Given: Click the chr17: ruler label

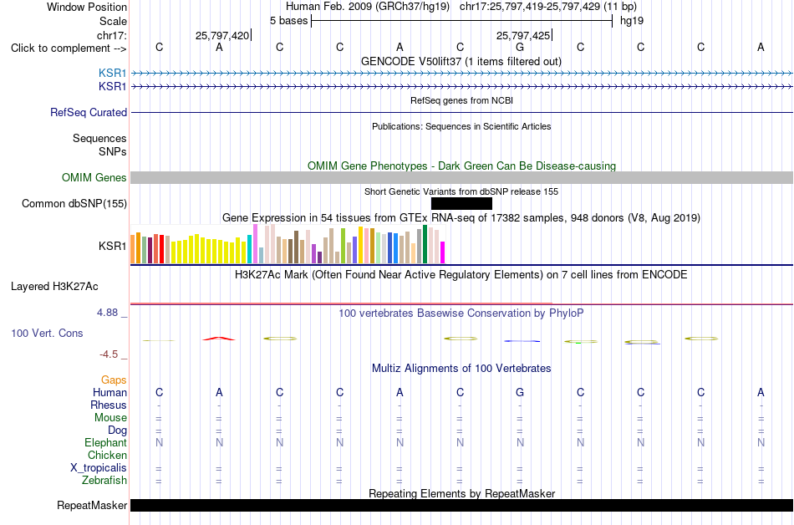Looking at the screenshot, I should tap(112, 35).
